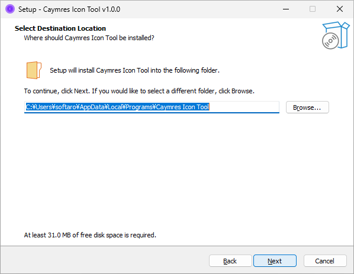The height and width of the screenshot is (274, 354).
Task: Click empty space in destination field after the path
Action: (244, 107)
